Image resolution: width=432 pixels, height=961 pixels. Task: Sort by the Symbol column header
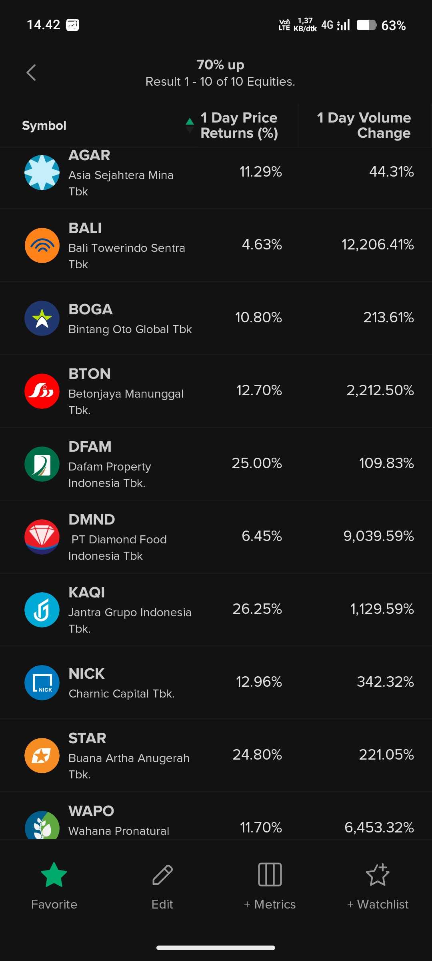click(44, 126)
